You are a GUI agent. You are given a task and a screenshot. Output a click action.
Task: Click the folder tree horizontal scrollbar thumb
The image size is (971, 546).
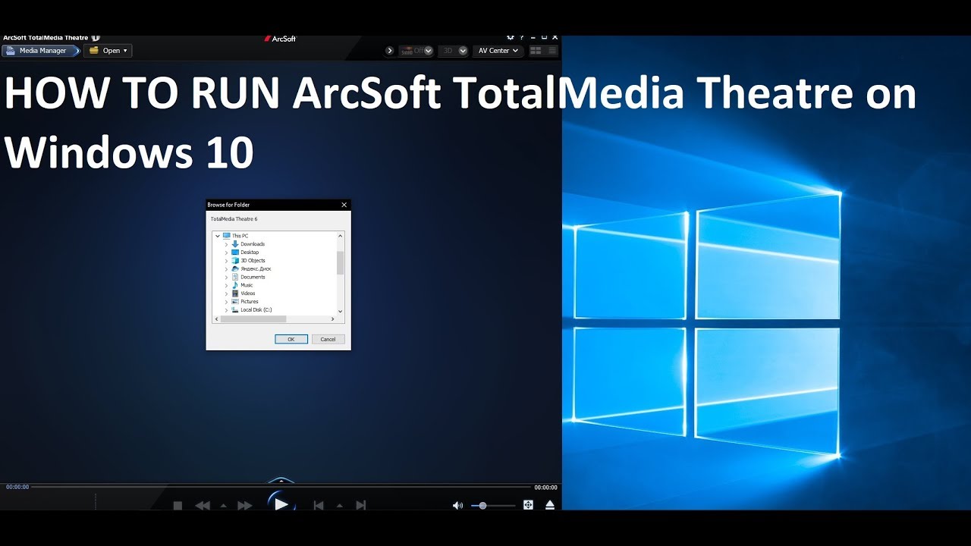[253, 319]
